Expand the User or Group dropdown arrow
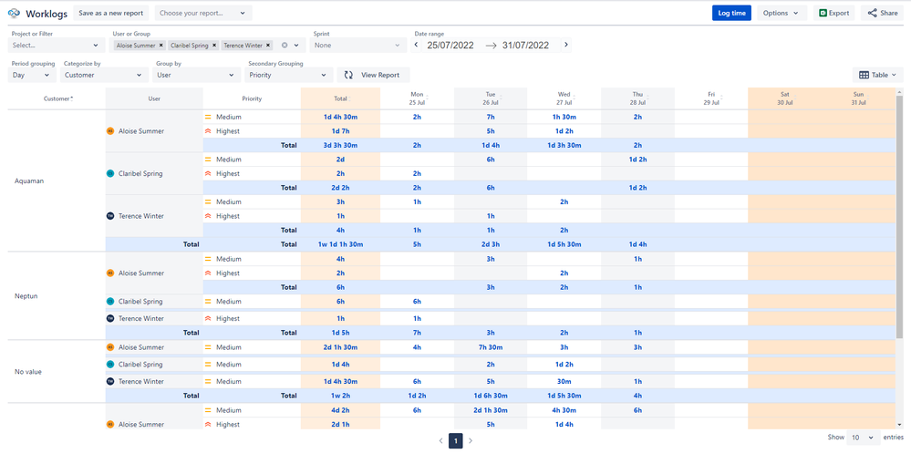Screen dimensions: 911x464 297,45
